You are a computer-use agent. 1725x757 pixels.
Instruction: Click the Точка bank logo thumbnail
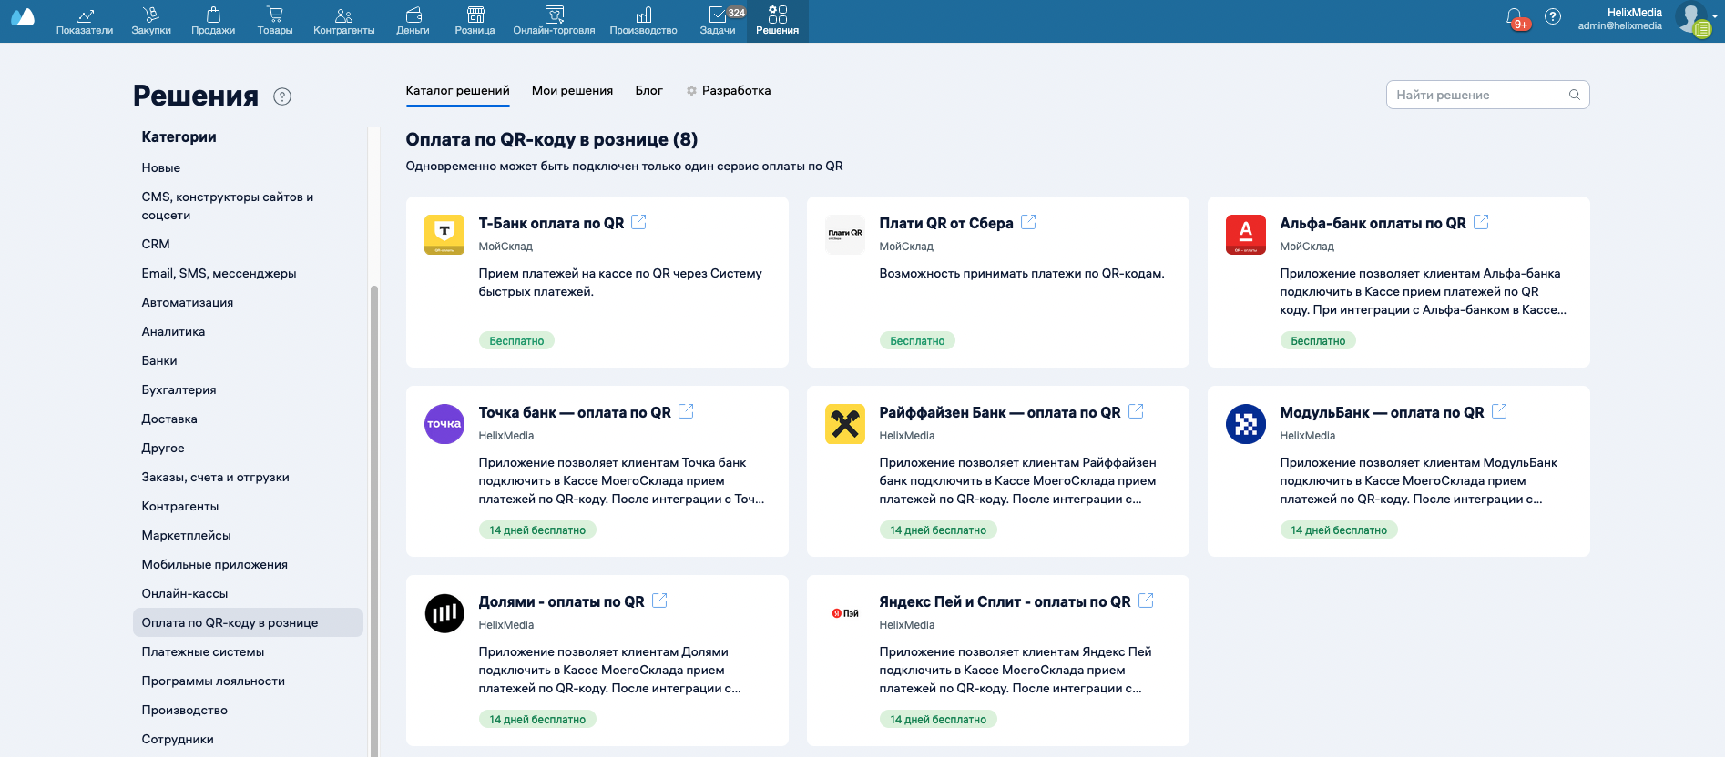pos(444,424)
